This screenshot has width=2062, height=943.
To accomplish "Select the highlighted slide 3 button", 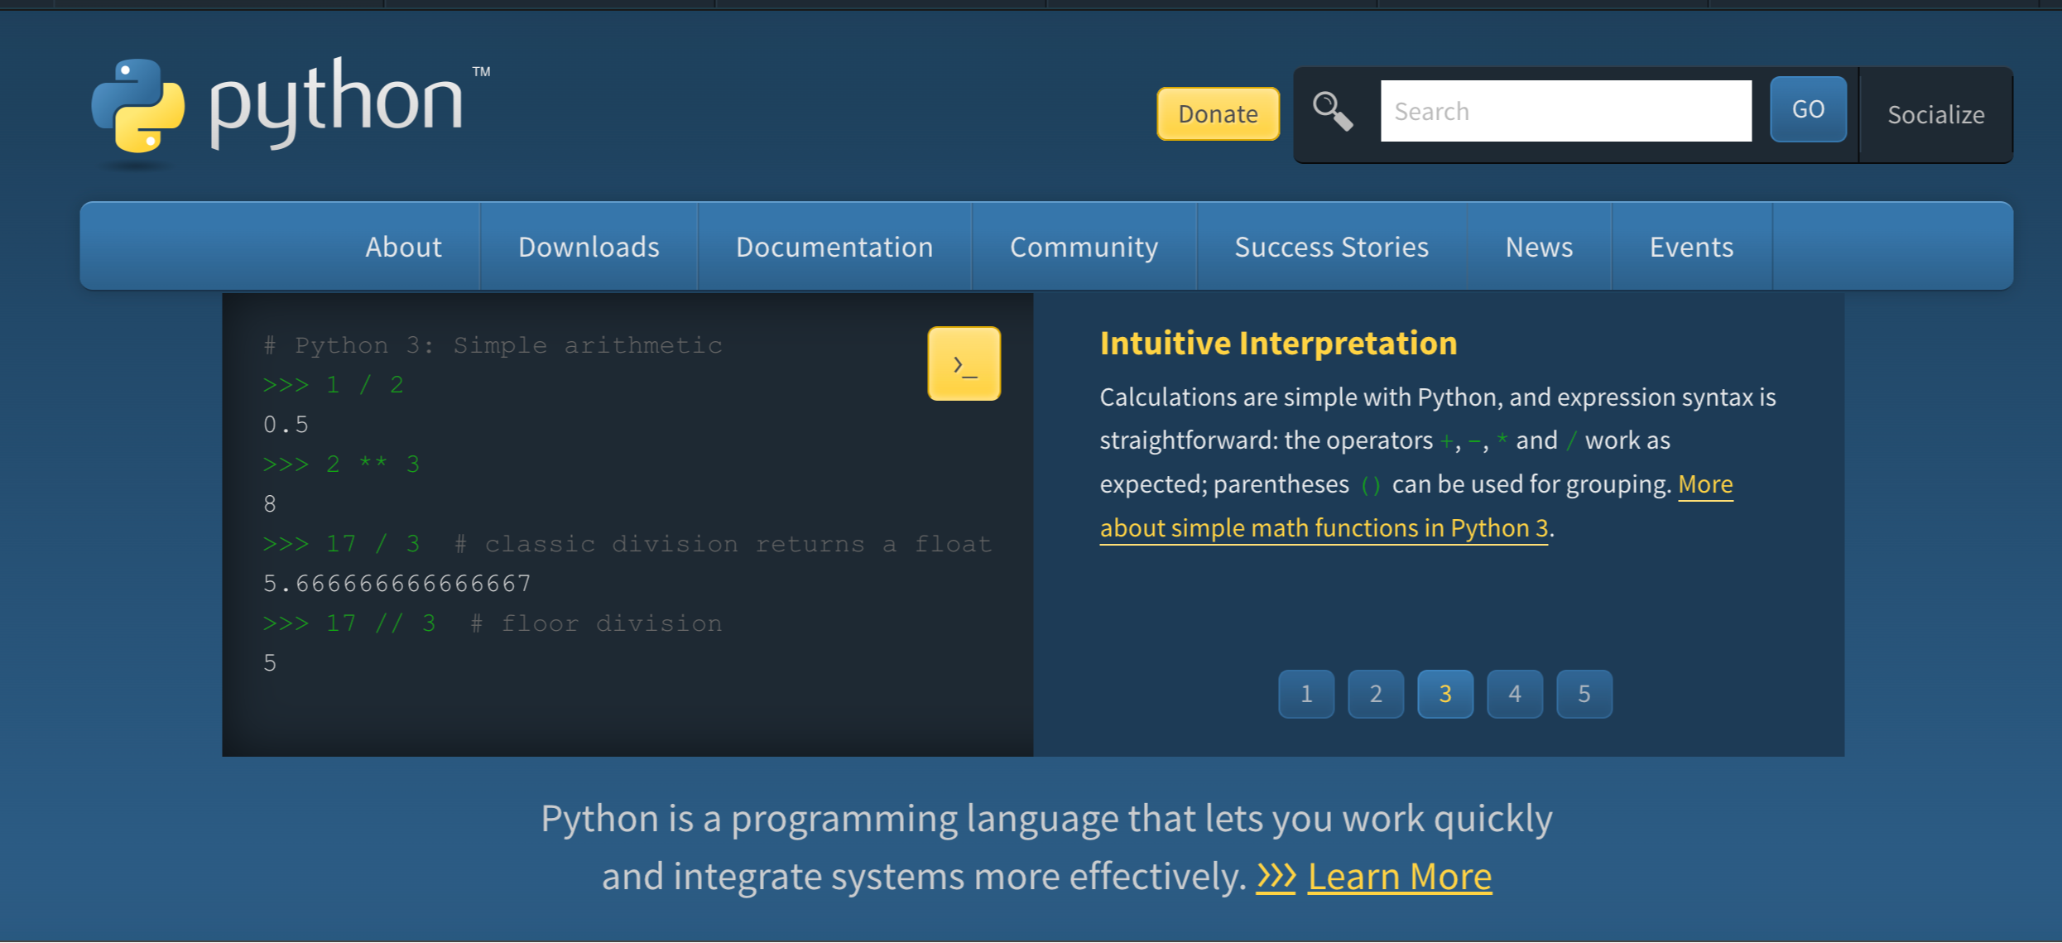I will tap(1445, 694).
